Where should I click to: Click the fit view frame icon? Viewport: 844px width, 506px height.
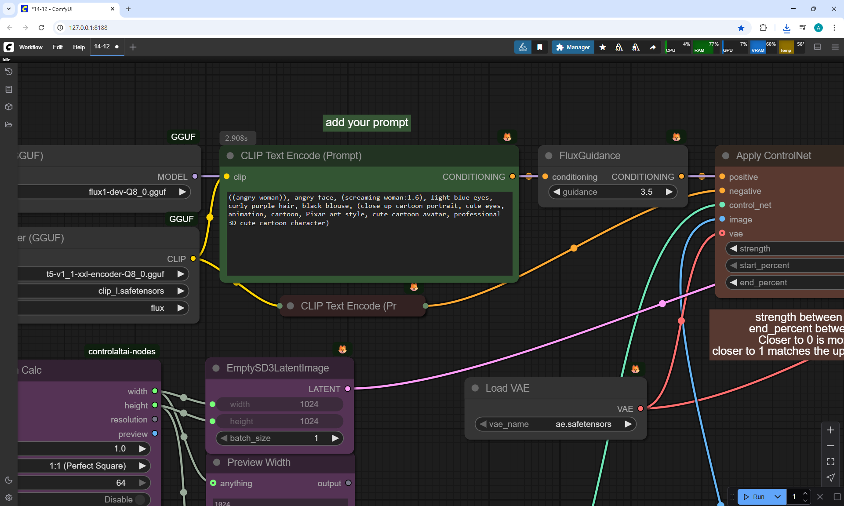coord(830,462)
